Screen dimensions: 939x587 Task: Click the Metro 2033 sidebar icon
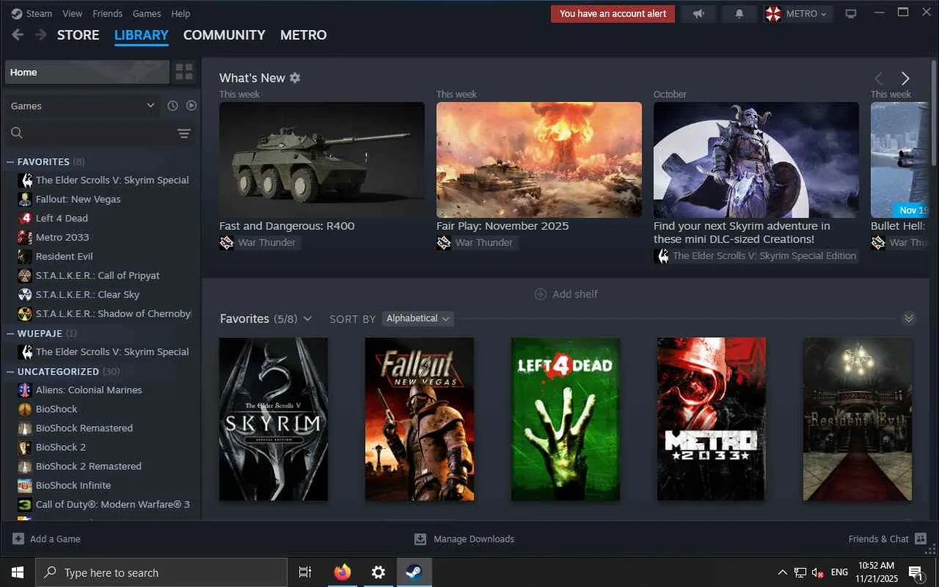tap(25, 237)
